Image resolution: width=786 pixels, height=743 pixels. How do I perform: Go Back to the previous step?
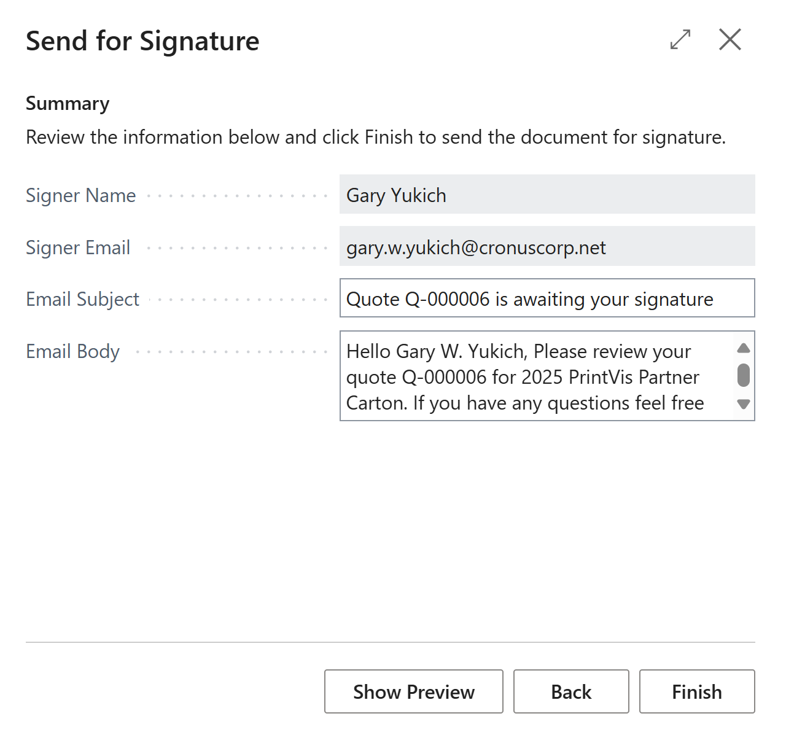pos(571,691)
